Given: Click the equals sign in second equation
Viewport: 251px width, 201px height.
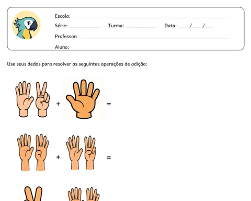Looking at the screenshot, I should [109, 158].
